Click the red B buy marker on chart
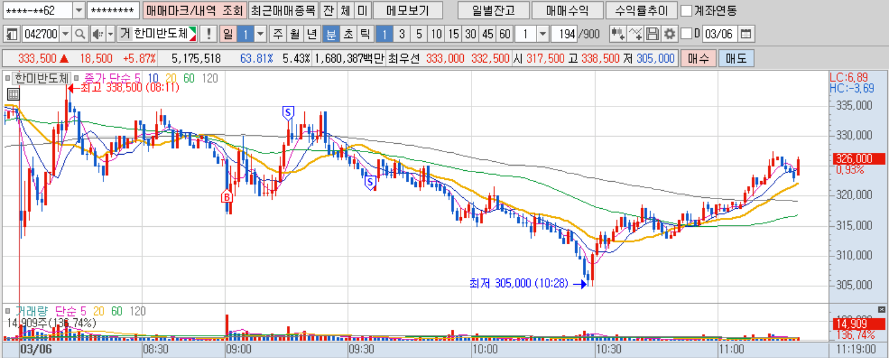Screen dimensions: 889x358 (x=227, y=197)
